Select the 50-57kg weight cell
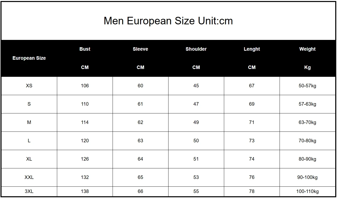Image resolution: width=337 pixels, height=198 pixels. tap(307, 86)
